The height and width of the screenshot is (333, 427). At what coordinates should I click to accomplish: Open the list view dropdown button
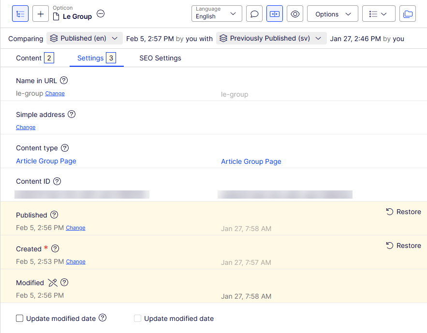coord(379,14)
